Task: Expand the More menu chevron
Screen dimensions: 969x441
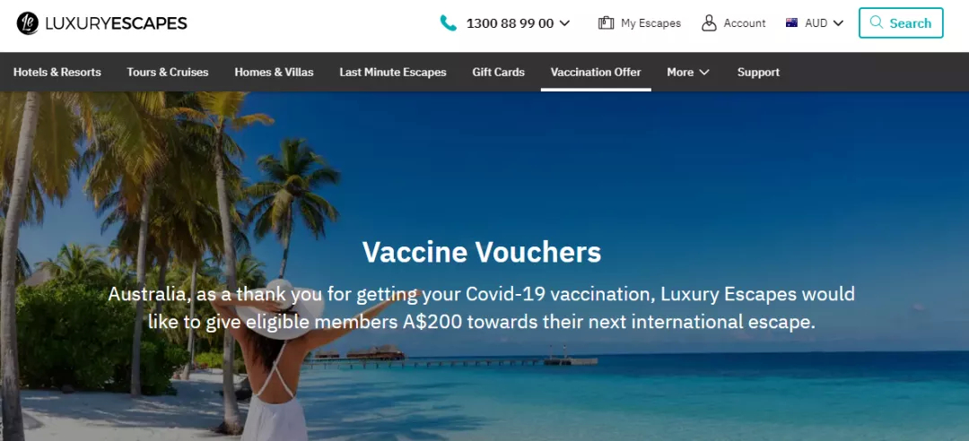Action: point(704,73)
